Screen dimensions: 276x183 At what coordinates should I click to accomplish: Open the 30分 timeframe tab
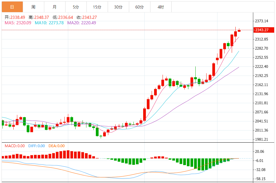point(118,7)
